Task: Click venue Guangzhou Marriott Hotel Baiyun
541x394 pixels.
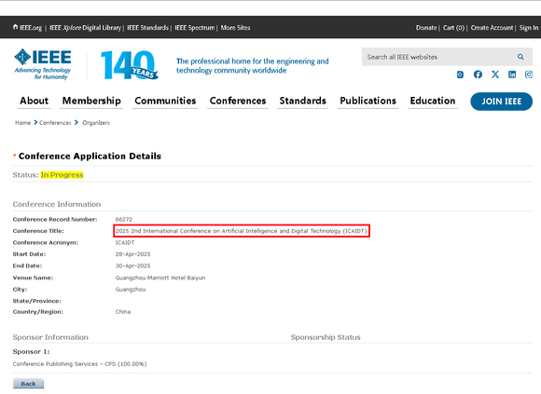Action: tap(160, 278)
